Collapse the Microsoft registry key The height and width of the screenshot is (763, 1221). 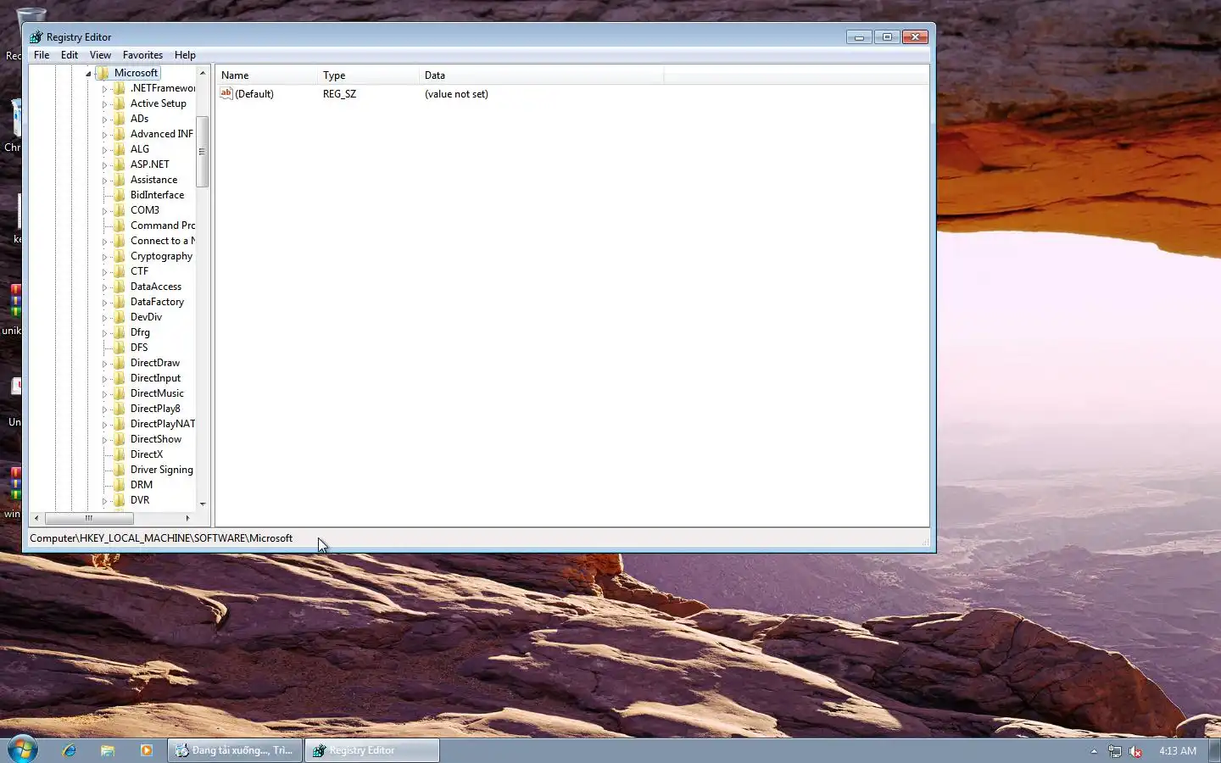(x=88, y=74)
